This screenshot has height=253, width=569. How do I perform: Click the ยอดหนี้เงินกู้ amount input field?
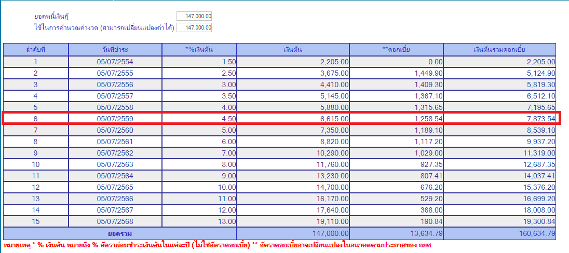194,17
